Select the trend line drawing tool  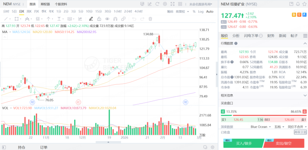tap(6, 19)
